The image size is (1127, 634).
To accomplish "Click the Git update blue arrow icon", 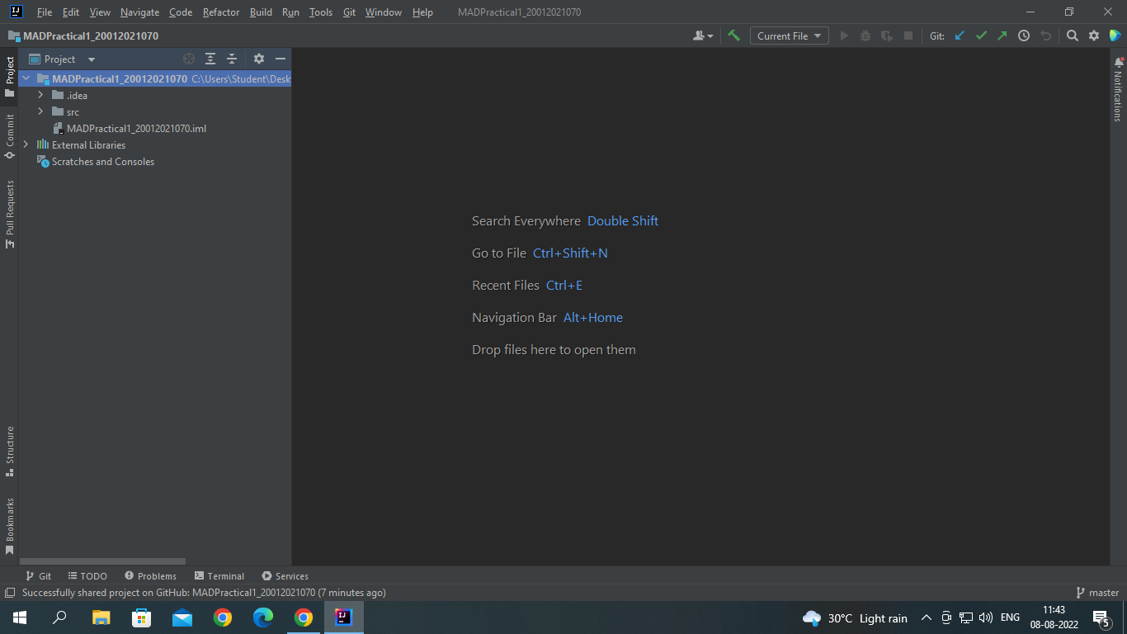I will [x=960, y=35].
